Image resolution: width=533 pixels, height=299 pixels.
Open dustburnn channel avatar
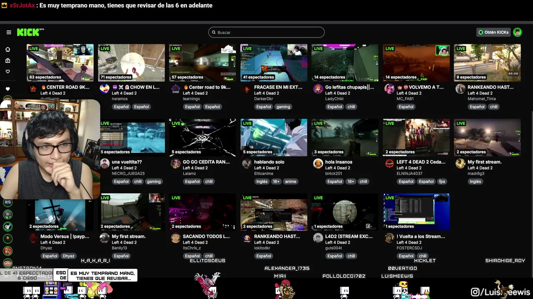point(33,89)
